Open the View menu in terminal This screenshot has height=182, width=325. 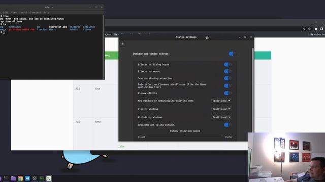[14, 13]
